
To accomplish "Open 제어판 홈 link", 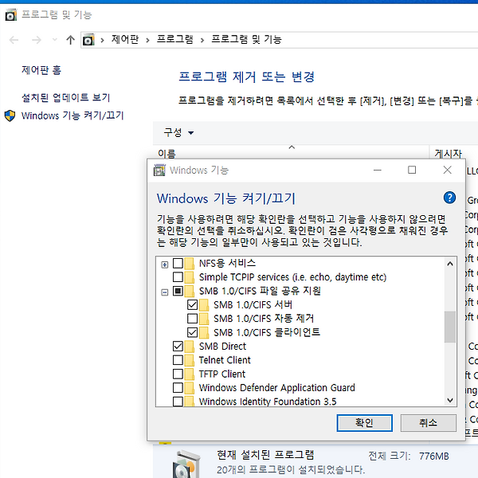I will (41, 70).
